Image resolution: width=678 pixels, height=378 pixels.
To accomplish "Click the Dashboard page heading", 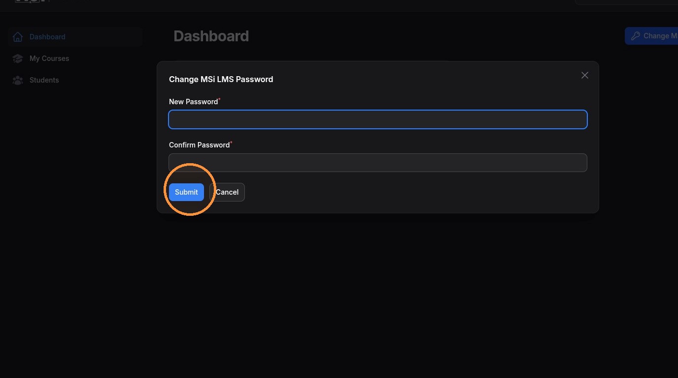I will [x=211, y=36].
